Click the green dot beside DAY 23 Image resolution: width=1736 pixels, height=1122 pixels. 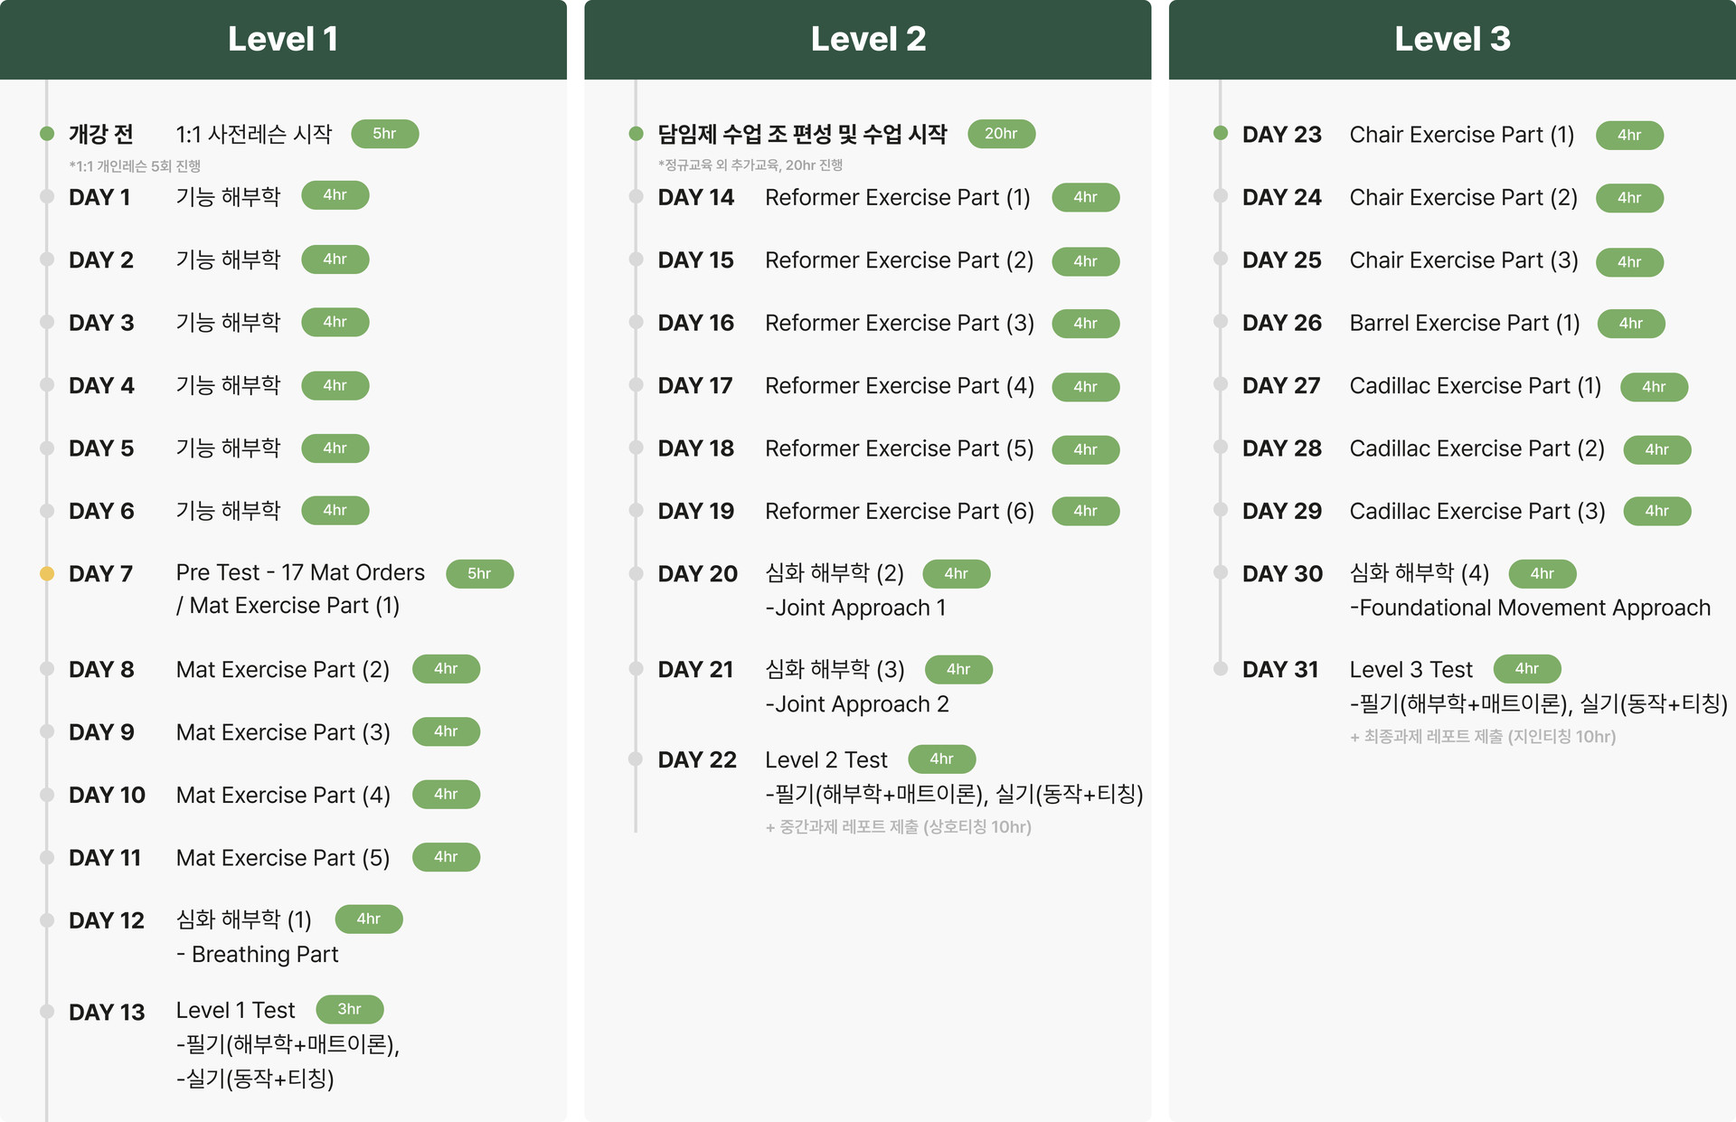coord(1221,133)
